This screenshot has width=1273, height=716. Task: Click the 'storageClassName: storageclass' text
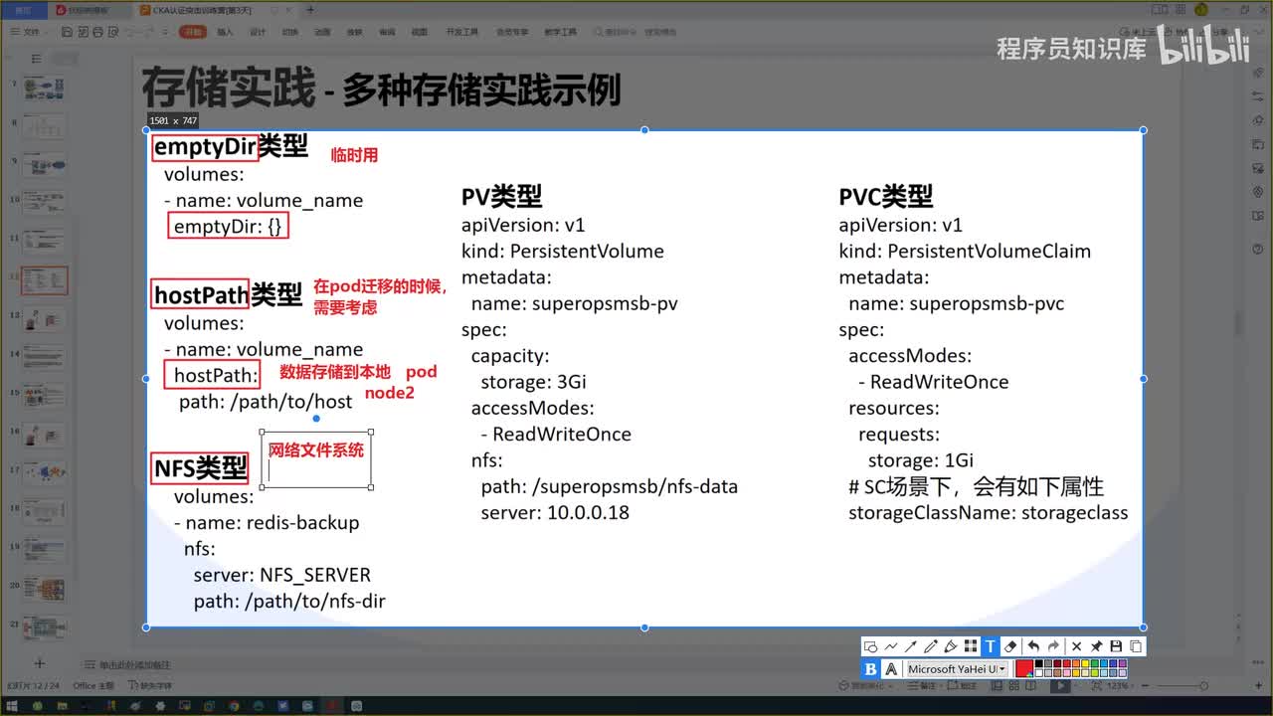(x=988, y=513)
